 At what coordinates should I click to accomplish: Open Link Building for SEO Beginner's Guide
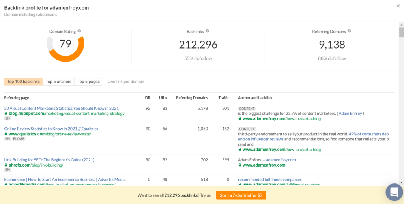point(49,160)
